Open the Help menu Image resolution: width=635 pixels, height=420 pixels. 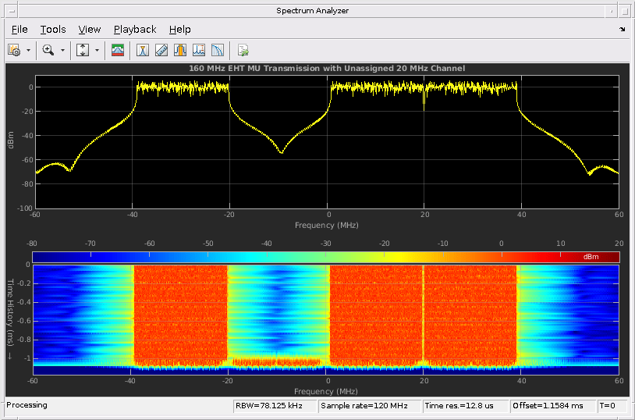tap(179, 30)
